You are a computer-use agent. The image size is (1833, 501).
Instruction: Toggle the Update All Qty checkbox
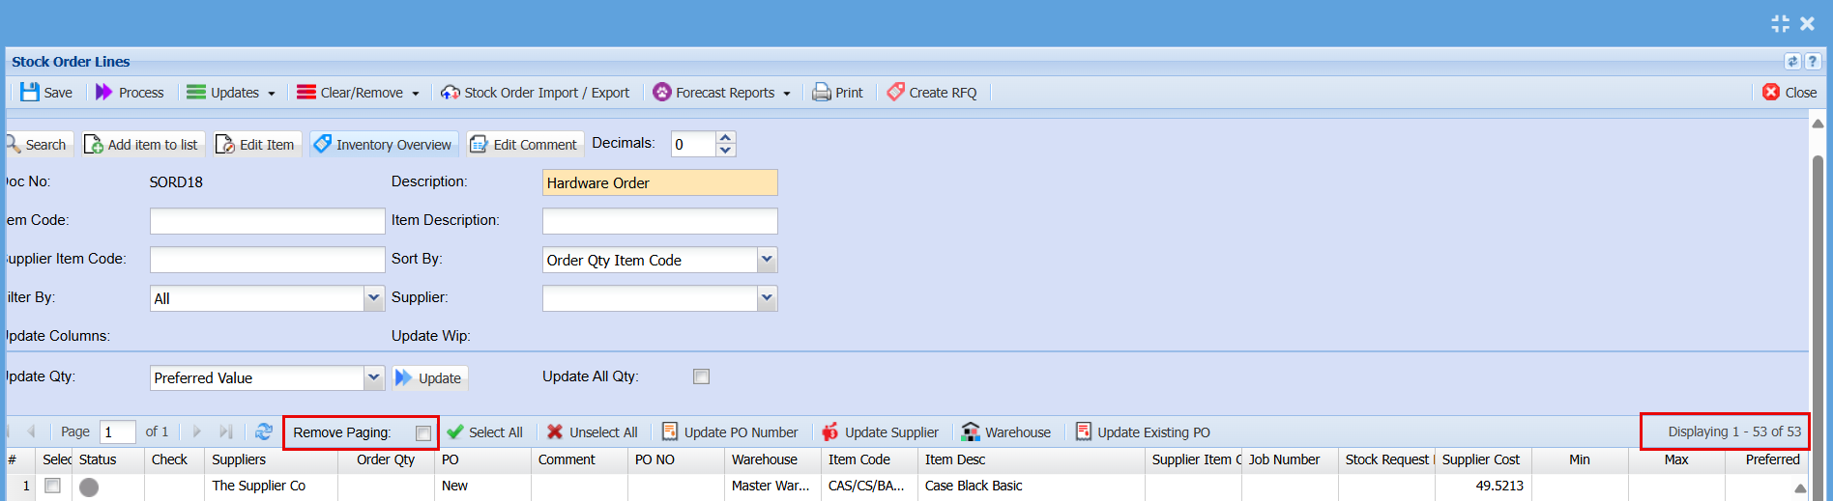pyautogui.click(x=701, y=376)
